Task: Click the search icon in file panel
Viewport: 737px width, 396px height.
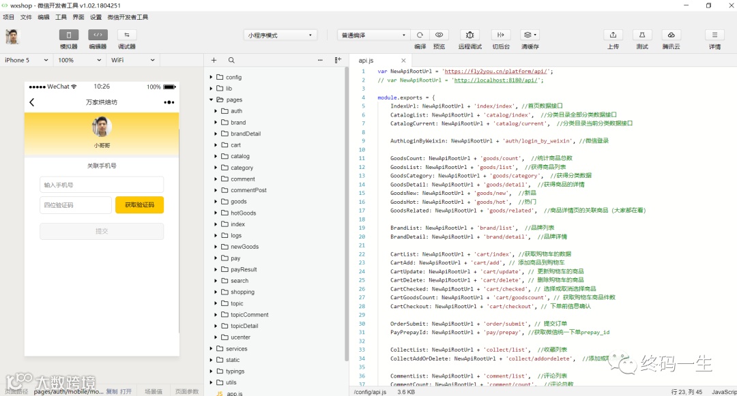Action: tap(231, 60)
